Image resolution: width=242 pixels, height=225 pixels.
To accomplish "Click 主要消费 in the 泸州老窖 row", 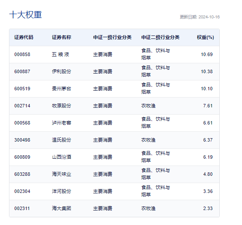I will [x=103, y=123].
